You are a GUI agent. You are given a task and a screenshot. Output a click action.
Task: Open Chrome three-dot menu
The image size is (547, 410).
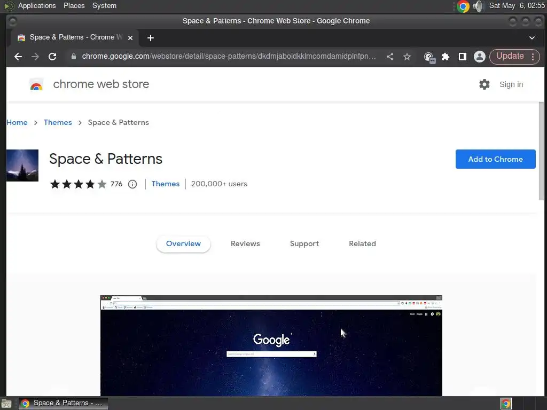[533, 57]
